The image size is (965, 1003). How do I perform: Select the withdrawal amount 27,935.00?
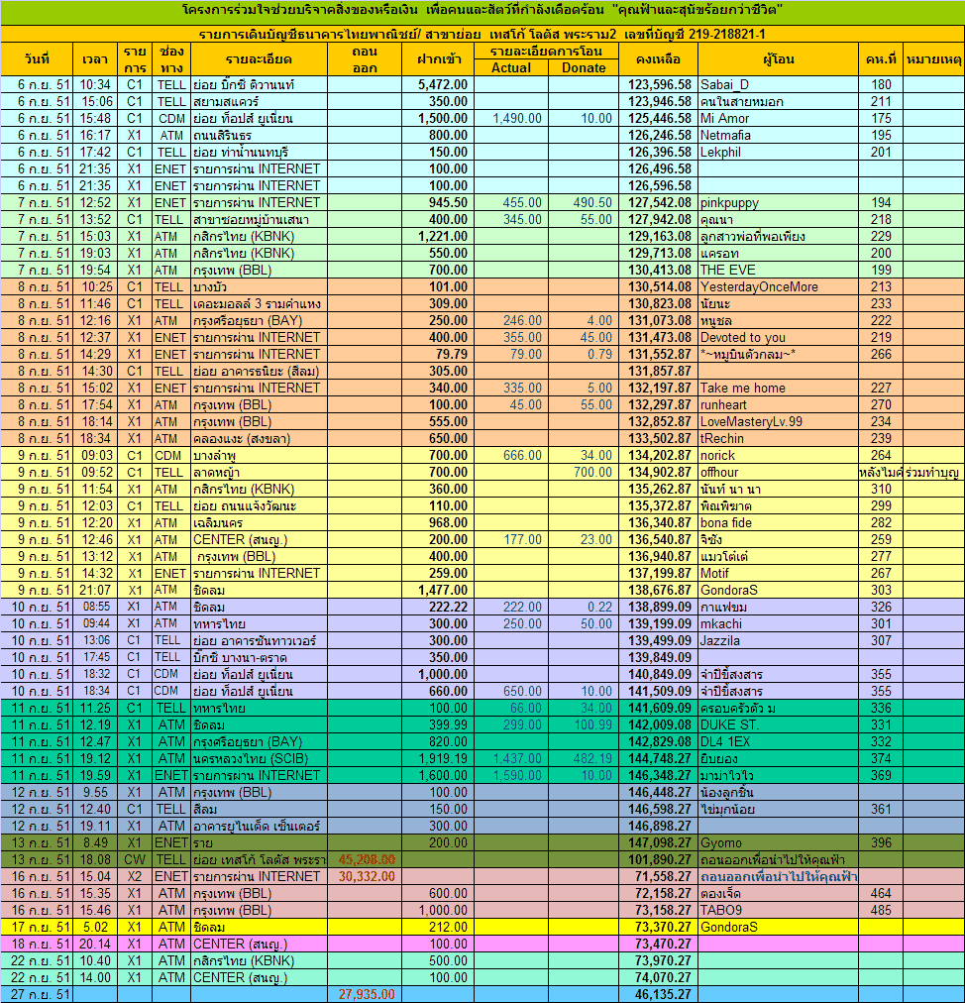point(367,995)
